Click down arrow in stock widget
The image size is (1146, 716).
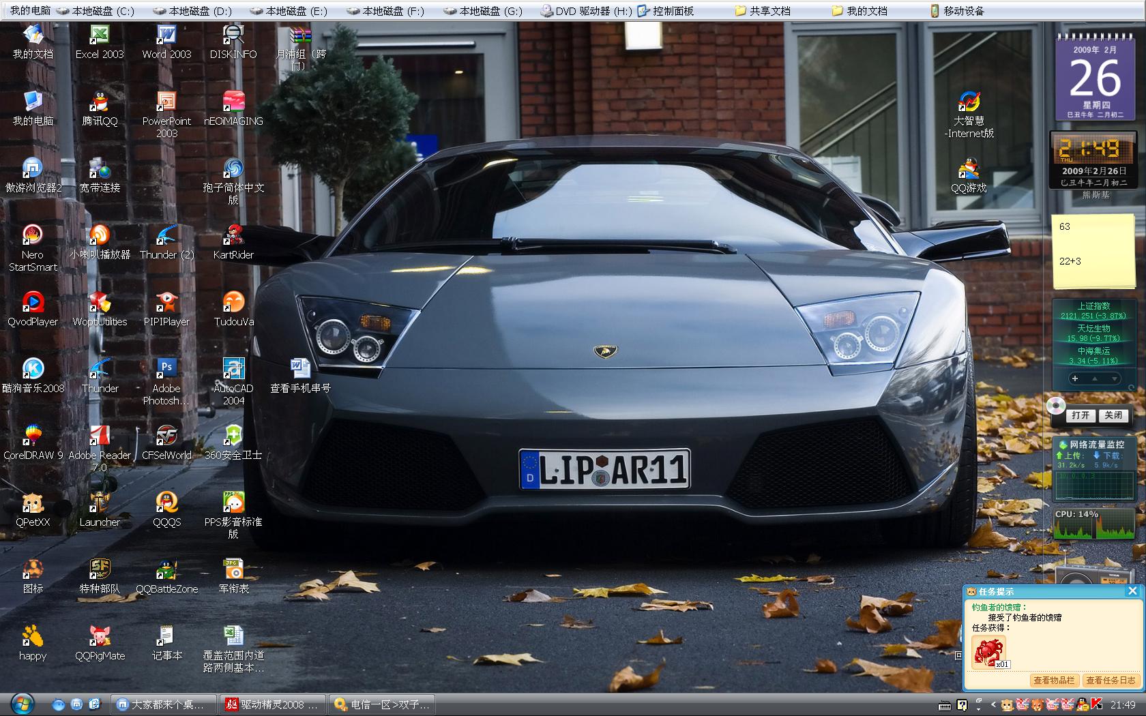[x=1115, y=378]
